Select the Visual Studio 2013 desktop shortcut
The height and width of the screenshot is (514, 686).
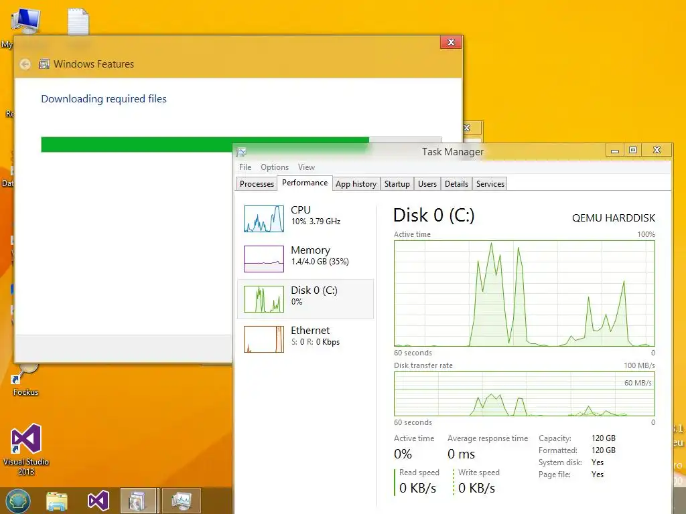(26, 450)
